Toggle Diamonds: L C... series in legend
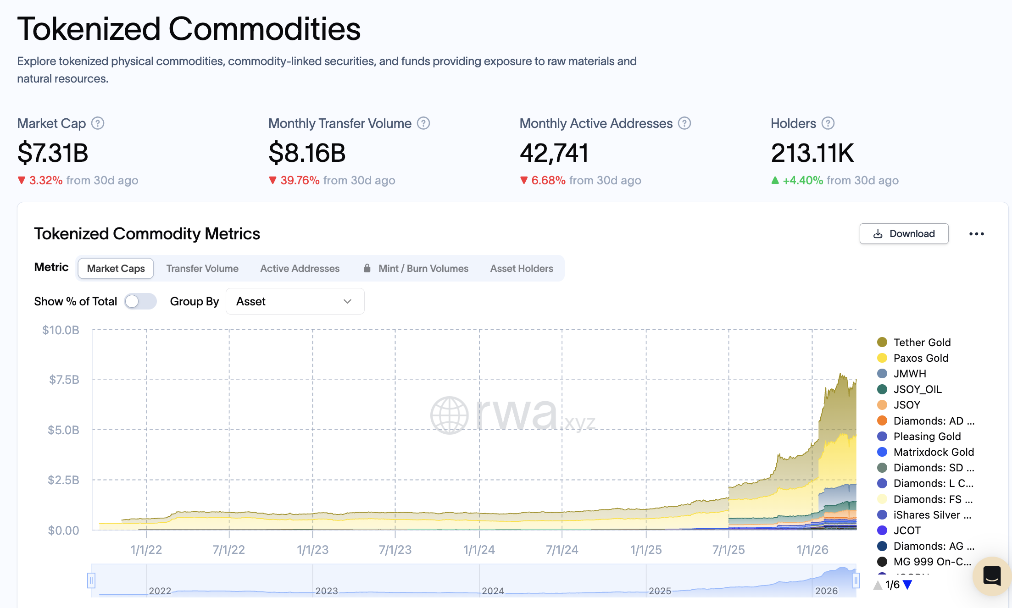 click(x=925, y=483)
